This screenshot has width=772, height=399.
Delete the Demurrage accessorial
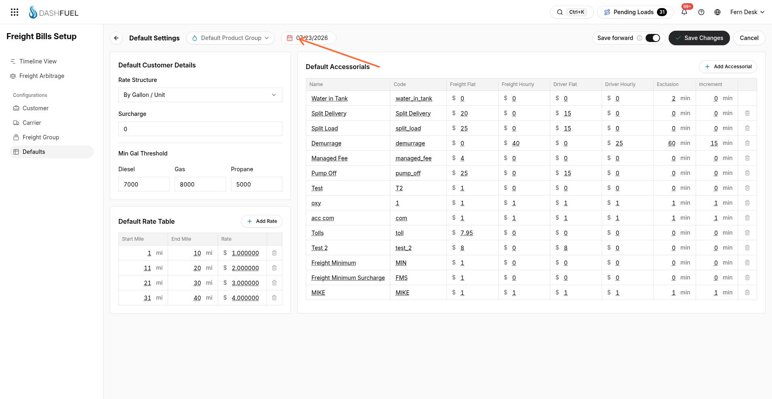747,143
